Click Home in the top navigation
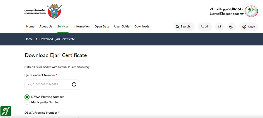 tap(30, 27)
